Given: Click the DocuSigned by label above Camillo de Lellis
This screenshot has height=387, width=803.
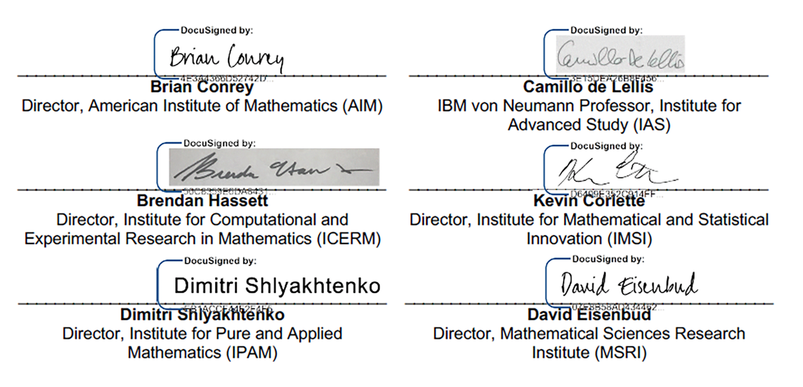Looking at the screenshot, I should pyautogui.click(x=606, y=30).
